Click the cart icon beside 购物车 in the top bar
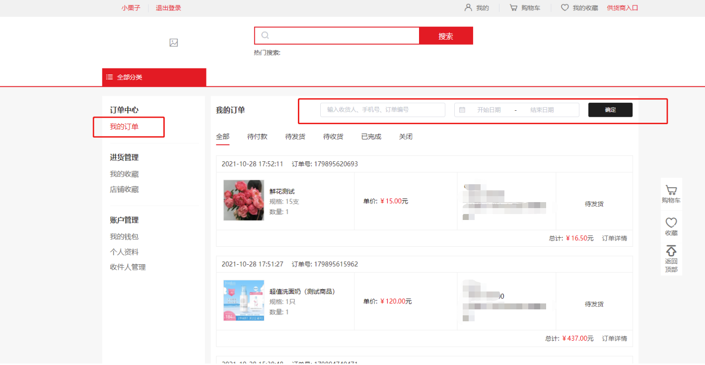The width and height of the screenshot is (705, 365). pyautogui.click(x=513, y=8)
